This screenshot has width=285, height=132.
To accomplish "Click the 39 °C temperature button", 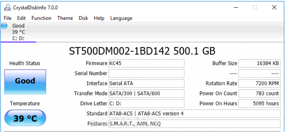I will (25, 118).
